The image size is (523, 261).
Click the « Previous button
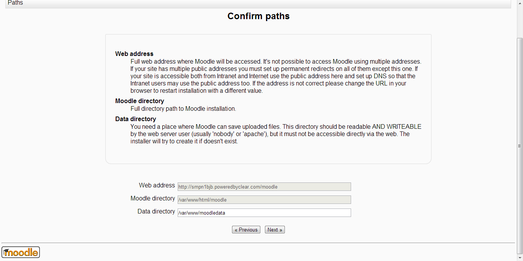[246, 230]
